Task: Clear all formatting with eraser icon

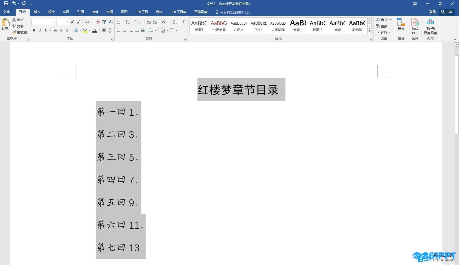Action: (98, 22)
